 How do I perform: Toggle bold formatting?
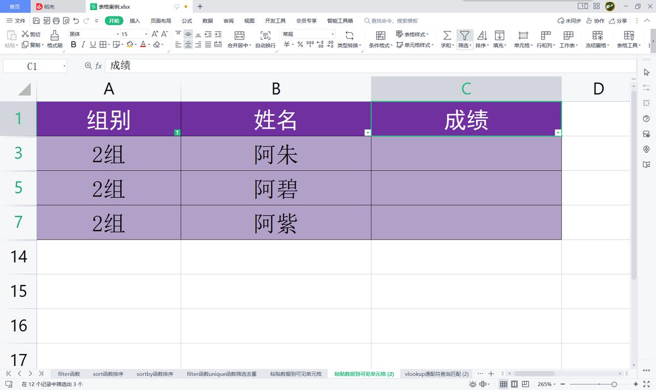click(73, 44)
